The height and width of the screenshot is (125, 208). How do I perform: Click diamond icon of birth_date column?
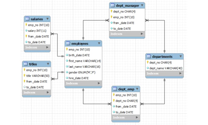(x=67, y=55)
